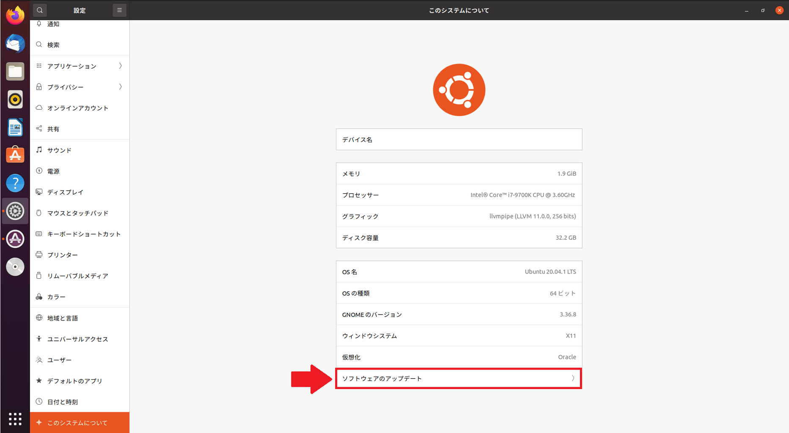Click the デフォルトのアプリ star icon
Screen dimensions: 789x433
[39, 381]
